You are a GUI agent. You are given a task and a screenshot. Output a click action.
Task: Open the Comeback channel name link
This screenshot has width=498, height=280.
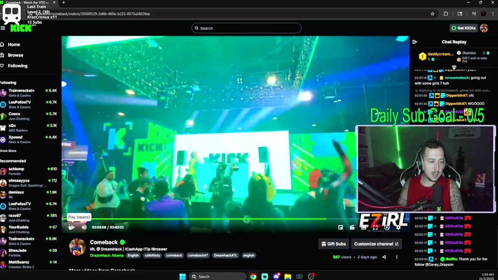[103, 242]
